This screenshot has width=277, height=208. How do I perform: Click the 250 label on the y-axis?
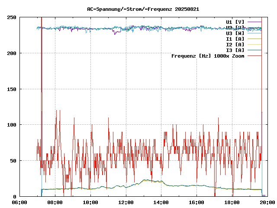[x=12, y=17]
